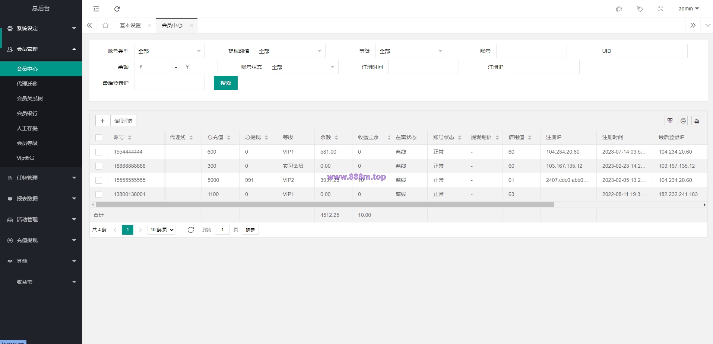Open the 提现翻倍 dropdown
Viewport: 713px width, 344px height.
coord(290,51)
